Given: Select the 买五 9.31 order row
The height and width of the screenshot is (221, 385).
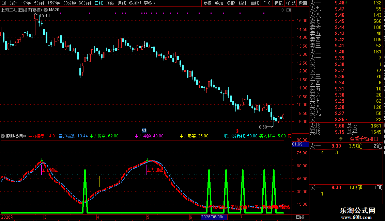Looking at the screenshot, I should click(x=346, y=89).
